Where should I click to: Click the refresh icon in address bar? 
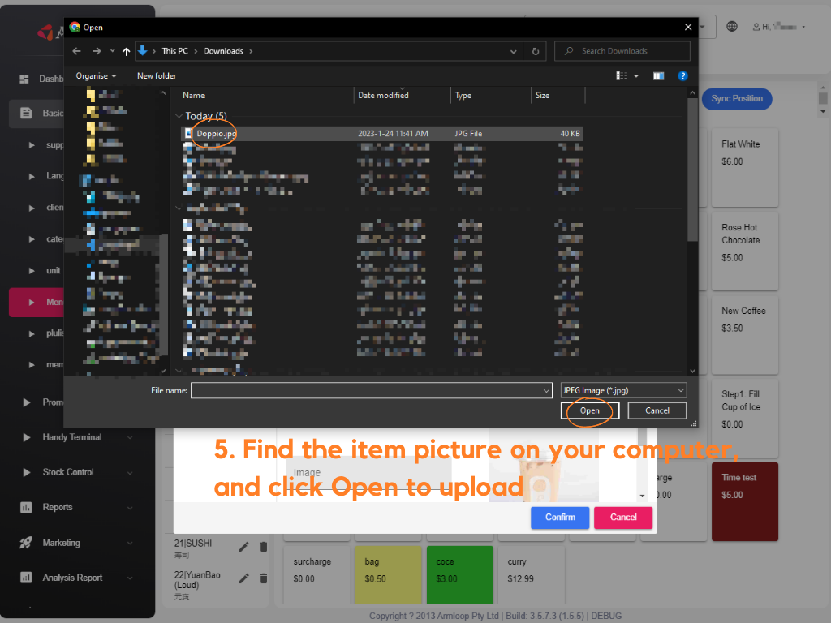(535, 51)
